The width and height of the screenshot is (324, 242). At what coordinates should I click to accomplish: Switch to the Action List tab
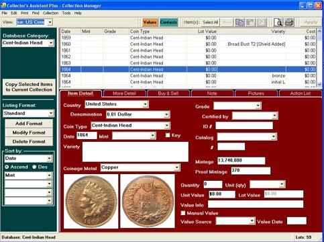click(x=301, y=93)
